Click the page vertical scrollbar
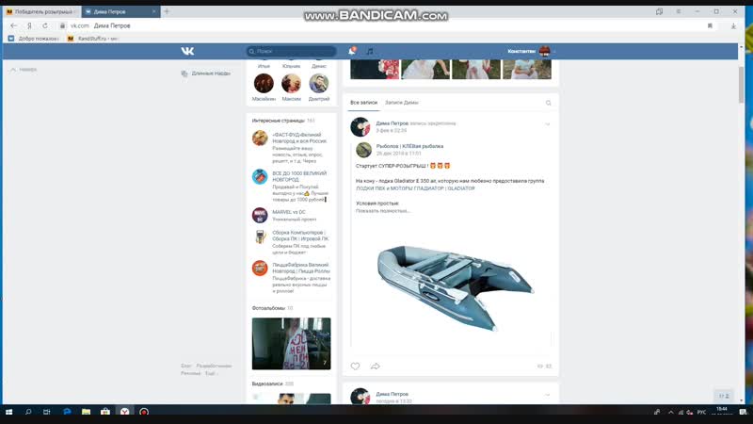 coord(741,84)
